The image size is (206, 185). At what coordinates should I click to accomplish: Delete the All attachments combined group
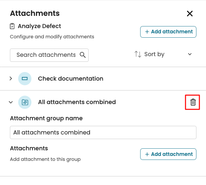(193, 102)
